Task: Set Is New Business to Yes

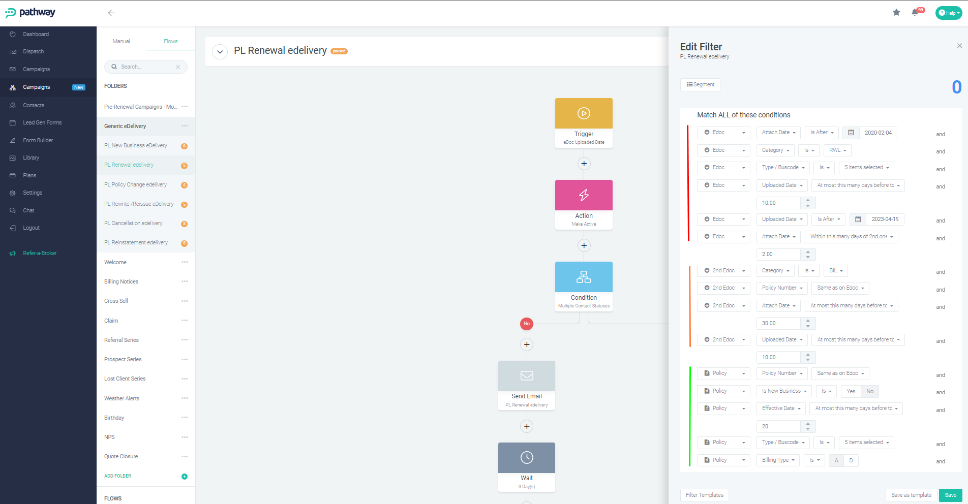Action: 851,391
